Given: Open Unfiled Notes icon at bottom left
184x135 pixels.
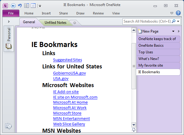Looking at the screenshot, I should (8, 126).
